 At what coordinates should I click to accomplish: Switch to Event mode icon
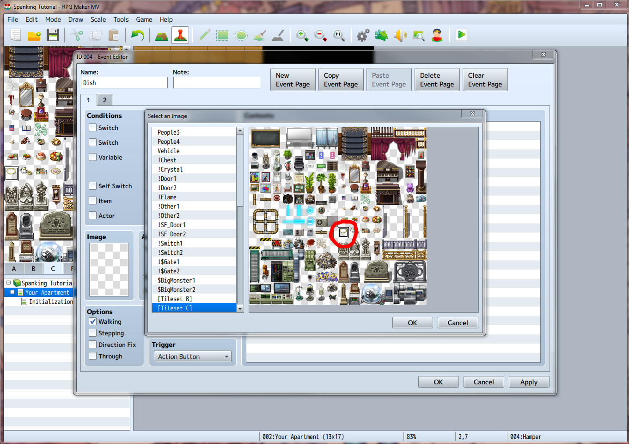tap(180, 35)
